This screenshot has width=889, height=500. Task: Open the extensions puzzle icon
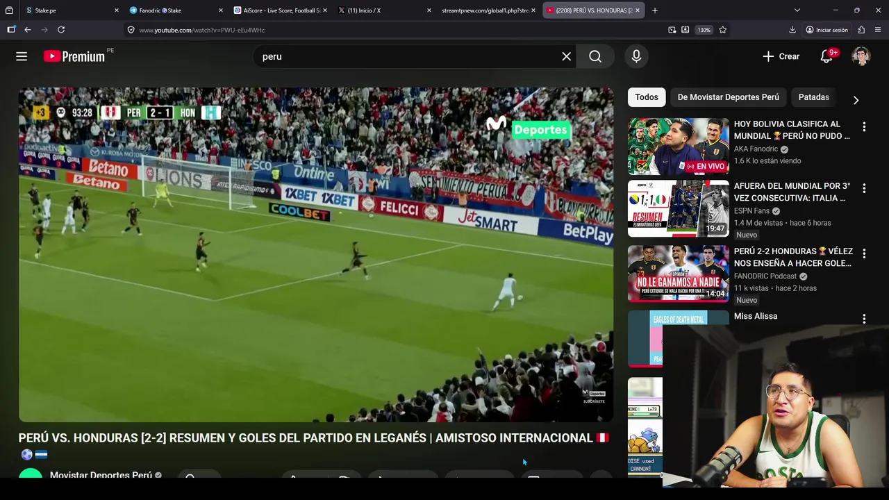tap(862, 30)
